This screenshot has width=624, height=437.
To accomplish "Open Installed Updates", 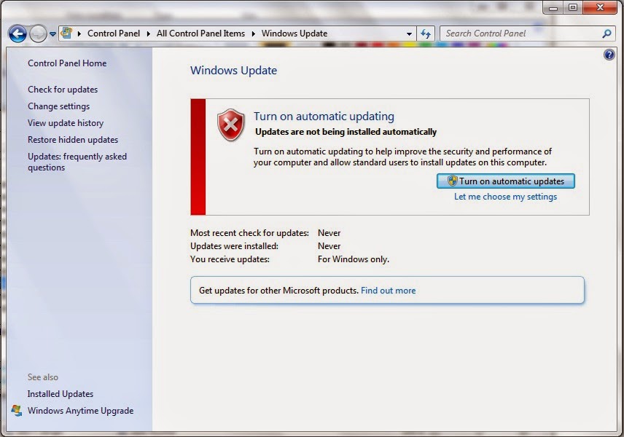I will pos(60,393).
